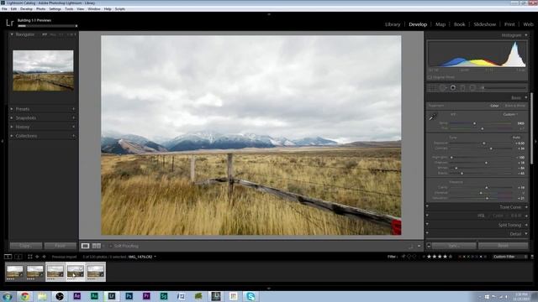
Task: Adjust the Temp slider handle
Action: (x=475, y=123)
